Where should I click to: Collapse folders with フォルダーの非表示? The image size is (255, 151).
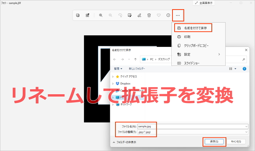tap(124, 142)
